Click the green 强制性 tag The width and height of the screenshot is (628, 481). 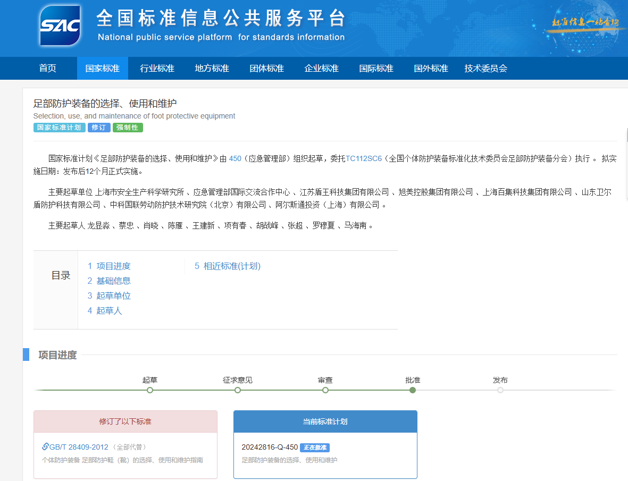[x=128, y=128]
